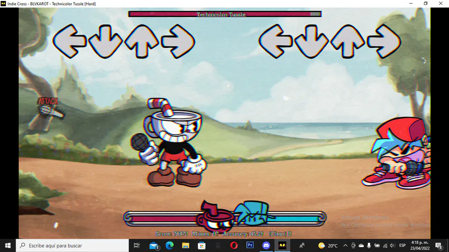
Task: Click the opponent's left arrow receptor
Action: point(69,41)
